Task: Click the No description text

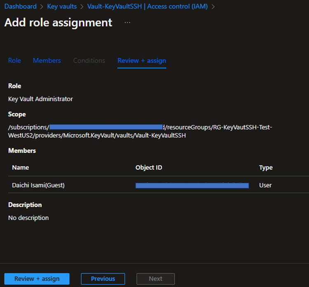Action: coord(28,218)
